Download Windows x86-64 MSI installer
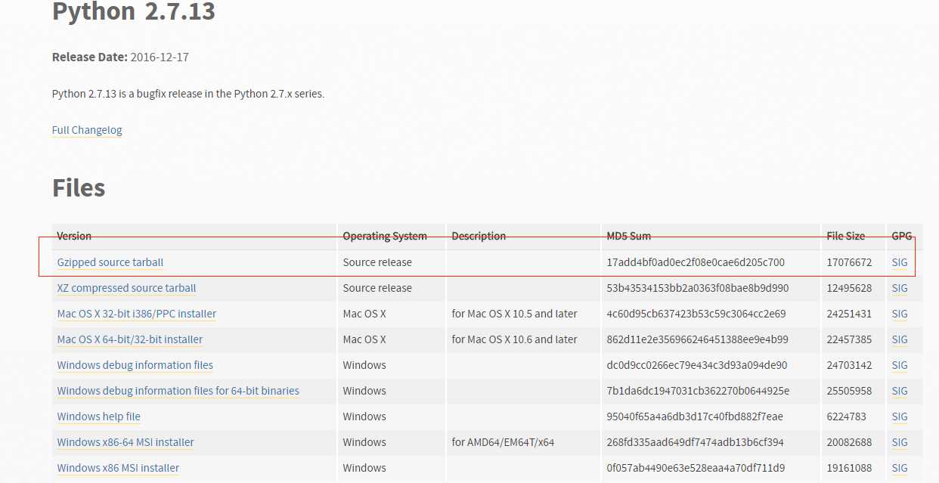Screen dimensions: 939x483 (126, 442)
